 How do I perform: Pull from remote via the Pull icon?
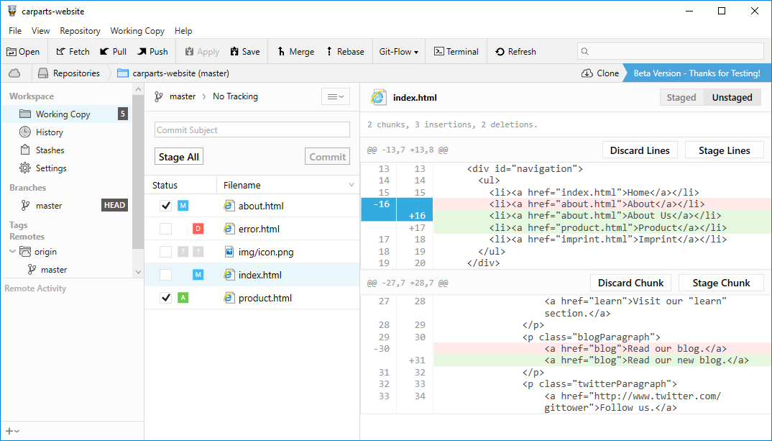tap(112, 51)
